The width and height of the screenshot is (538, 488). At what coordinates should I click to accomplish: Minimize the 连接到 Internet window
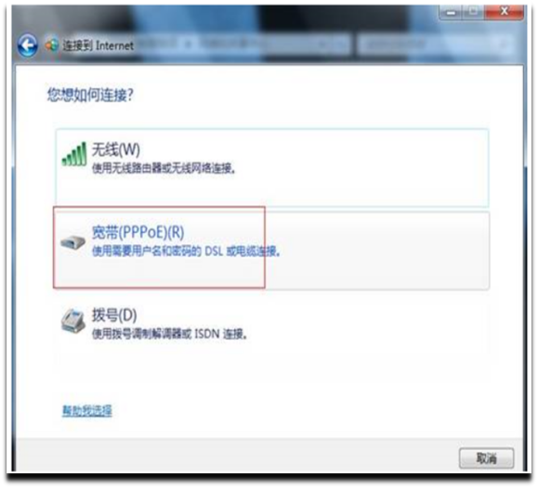point(452,12)
